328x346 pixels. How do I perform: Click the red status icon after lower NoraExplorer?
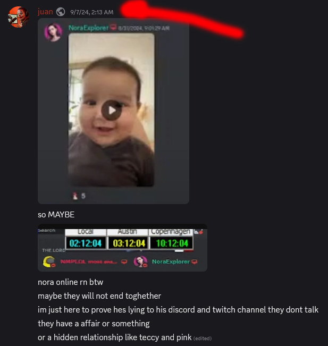(195, 261)
